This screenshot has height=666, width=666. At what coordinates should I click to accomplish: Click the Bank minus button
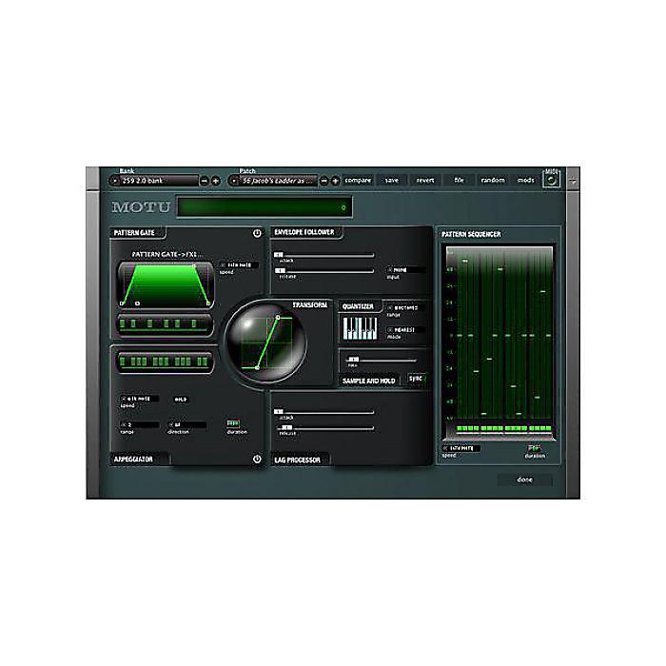[205, 181]
